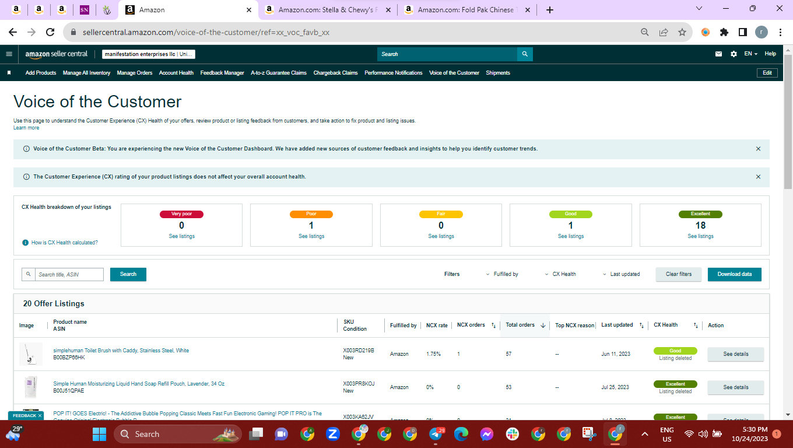Open the simplehuman Toilet Brush product link
The width and height of the screenshot is (793, 448).
coord(121,351)
